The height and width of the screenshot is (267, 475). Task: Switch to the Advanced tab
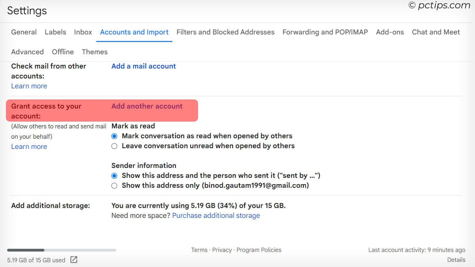click(x=27, y=52)
